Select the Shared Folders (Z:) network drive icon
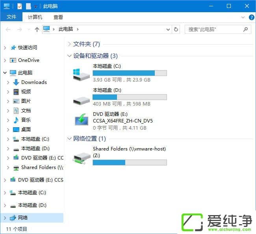The image size is (256, 234). [x=82, y=158]
